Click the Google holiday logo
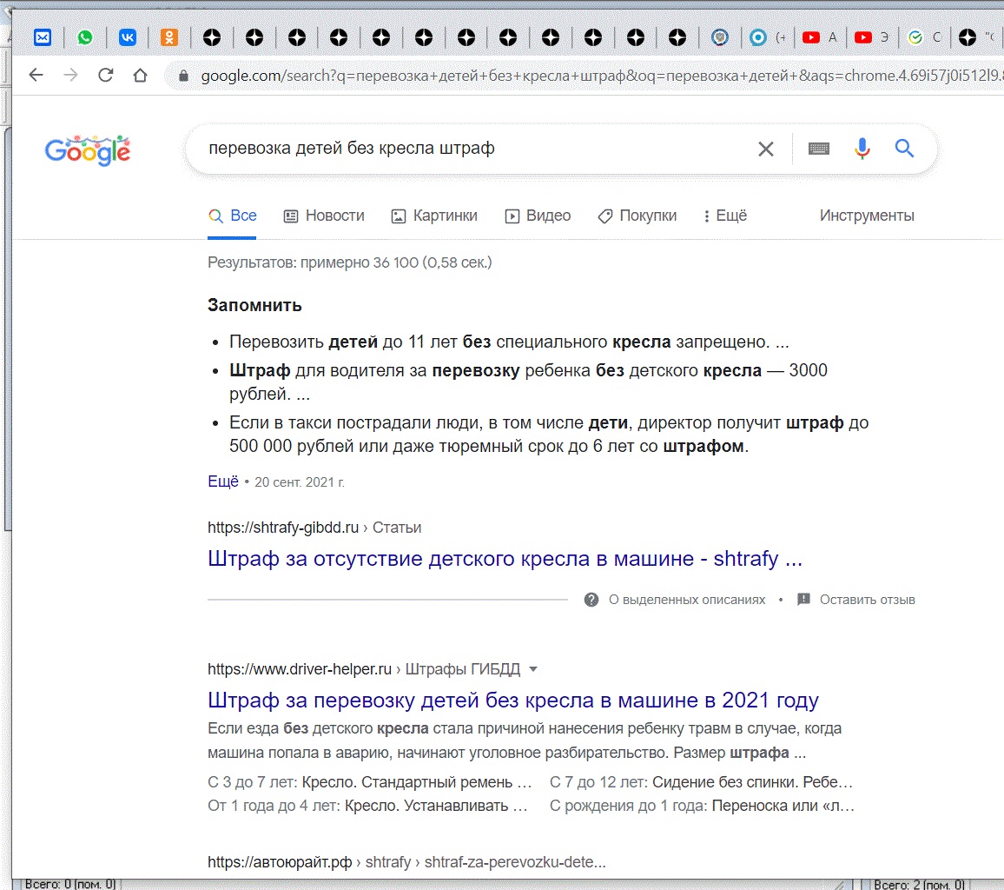Screen dimensions: 1004x890 pos(88,150)
